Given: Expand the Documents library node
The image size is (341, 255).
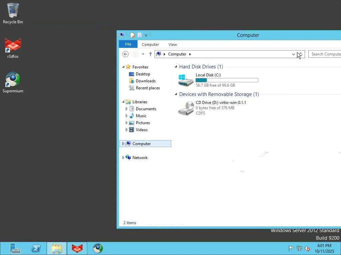Looking at the screenshot, I should click(x=126, y=109).
